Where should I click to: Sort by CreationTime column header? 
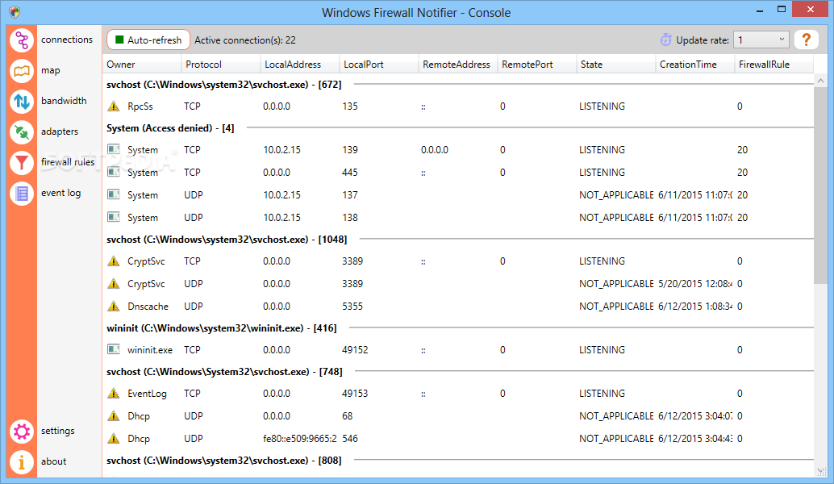click(695, 65)
